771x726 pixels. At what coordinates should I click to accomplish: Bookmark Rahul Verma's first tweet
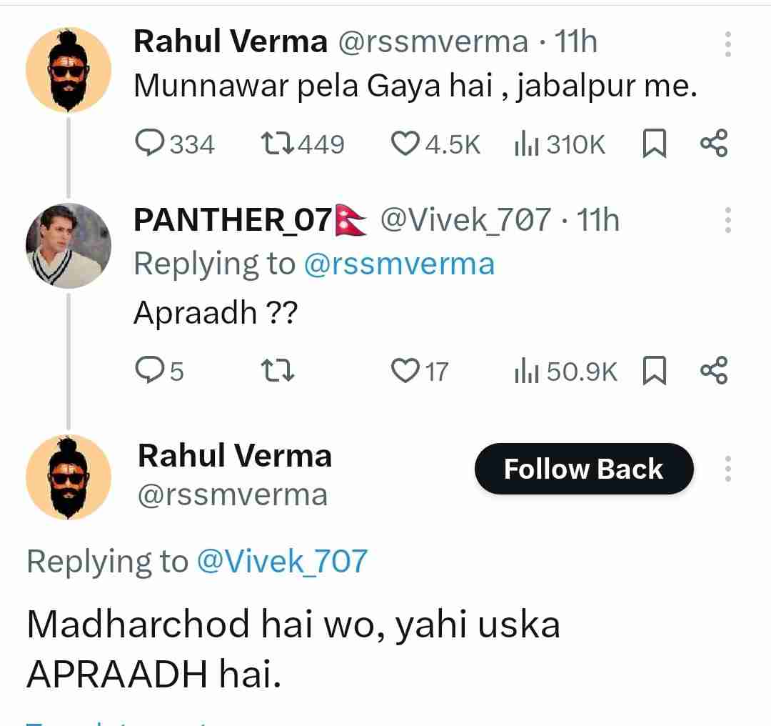click(655, 144)
